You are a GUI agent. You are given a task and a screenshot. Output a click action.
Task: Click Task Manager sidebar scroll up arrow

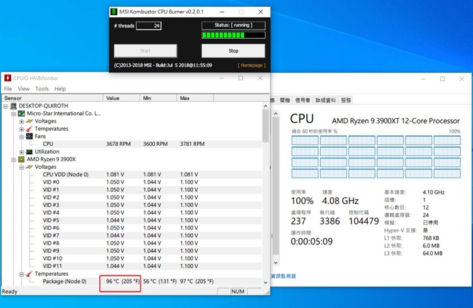(276, 114)
